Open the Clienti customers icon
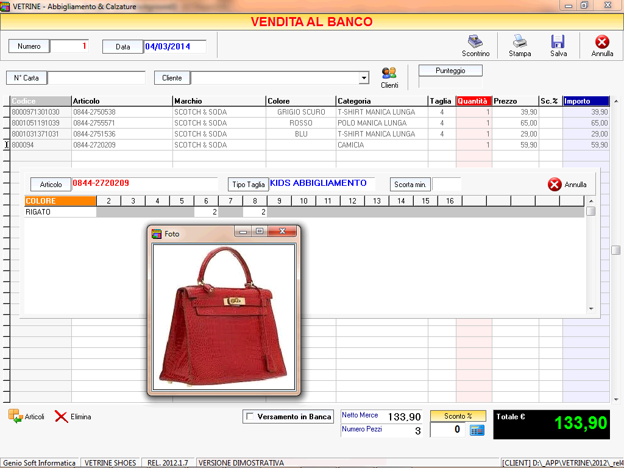This screenshot has width=624, height=468. (x=389, y=73)
